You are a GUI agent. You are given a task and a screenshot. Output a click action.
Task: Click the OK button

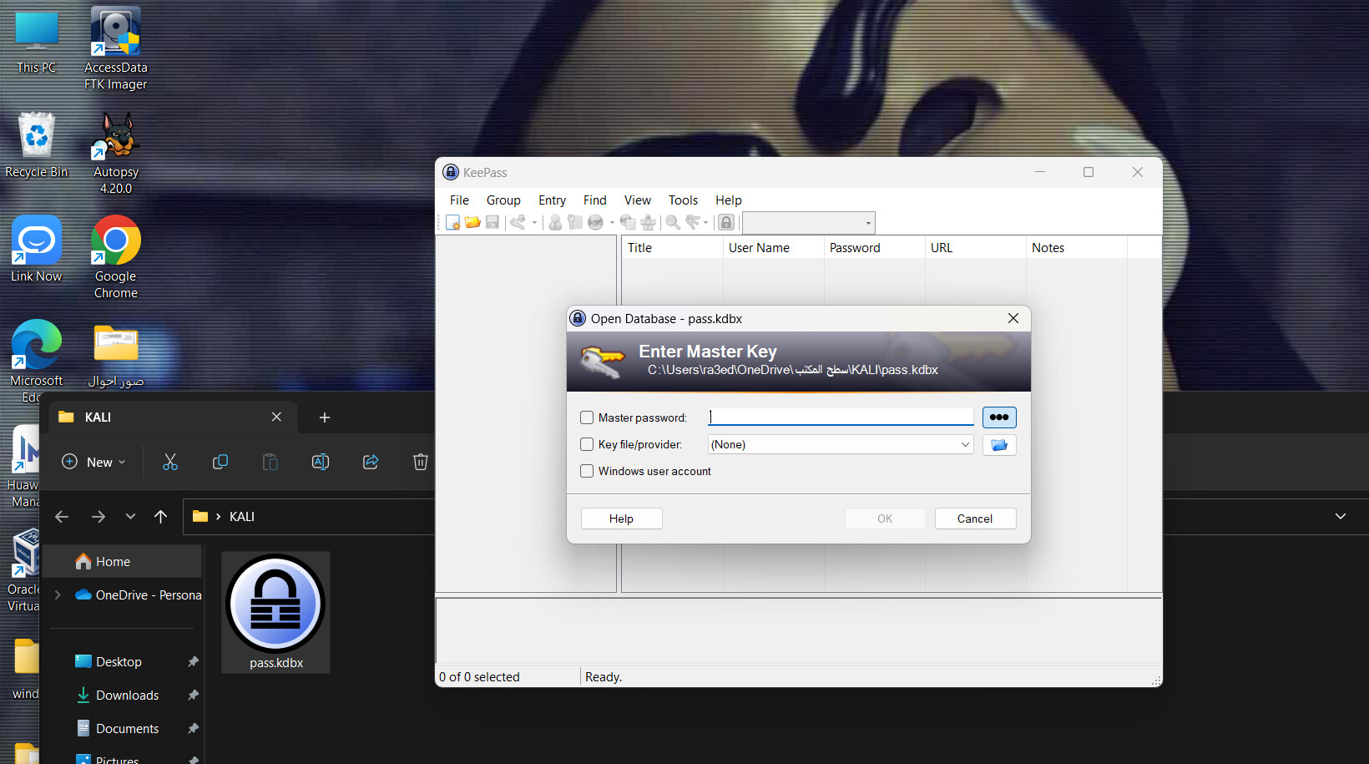coord(885,519)
